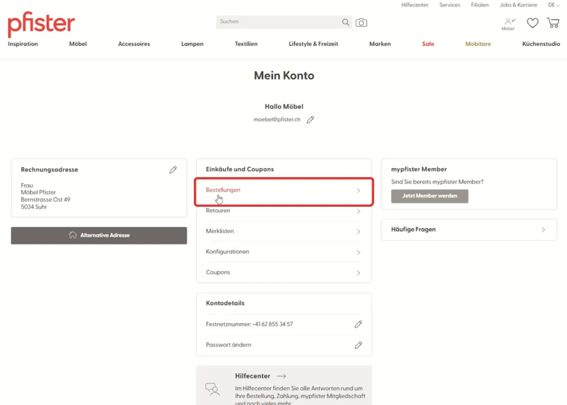567x405 pixels.
Task: Click the Alternative Adresse button
Action: [99, 235]
